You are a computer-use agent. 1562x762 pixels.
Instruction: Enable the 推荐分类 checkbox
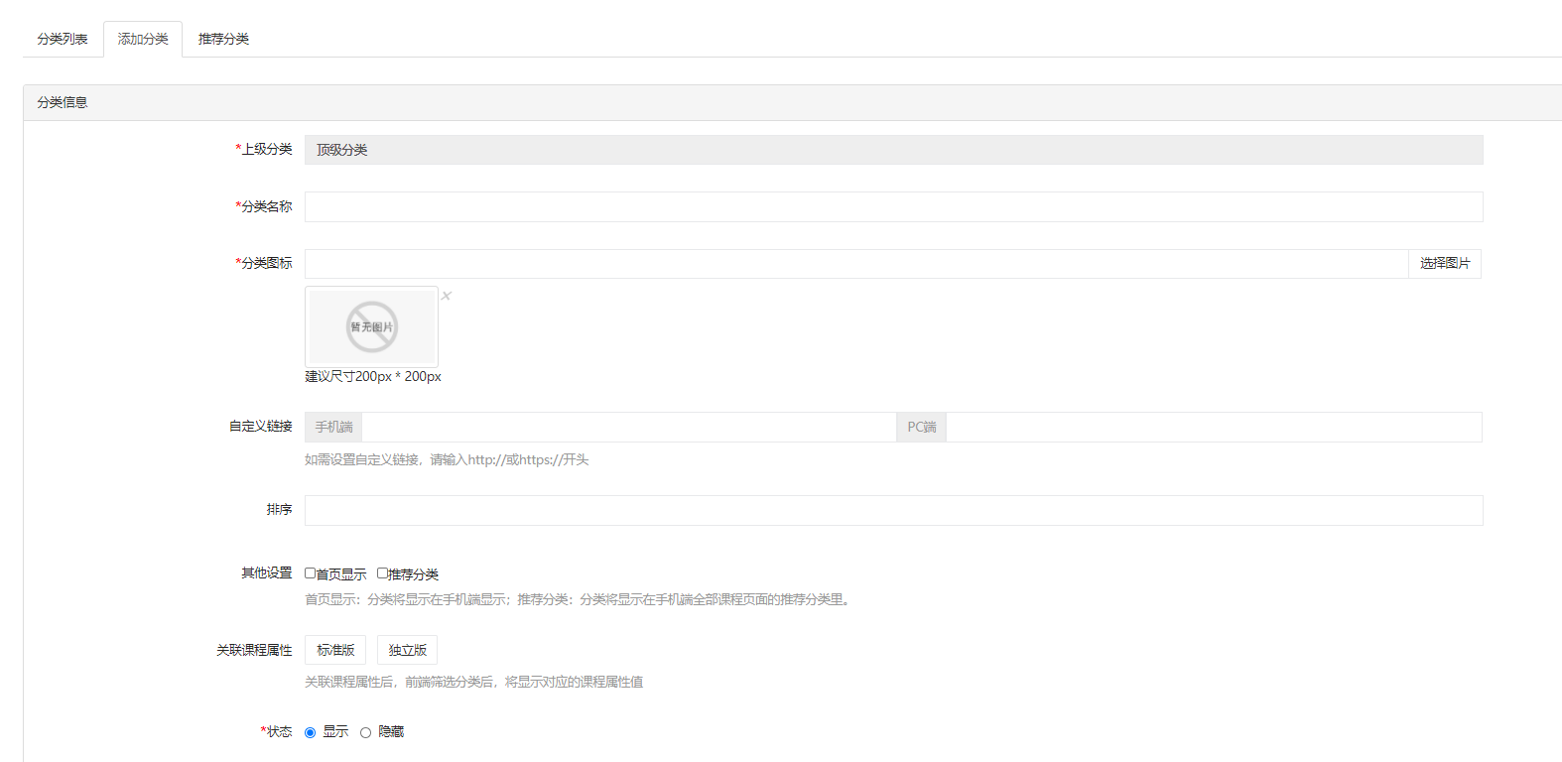pyautogui.click(x=382, y=572)
